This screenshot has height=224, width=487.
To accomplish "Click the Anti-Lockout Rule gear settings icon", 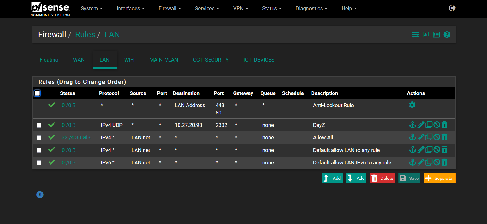I will [x=412, y=105].
